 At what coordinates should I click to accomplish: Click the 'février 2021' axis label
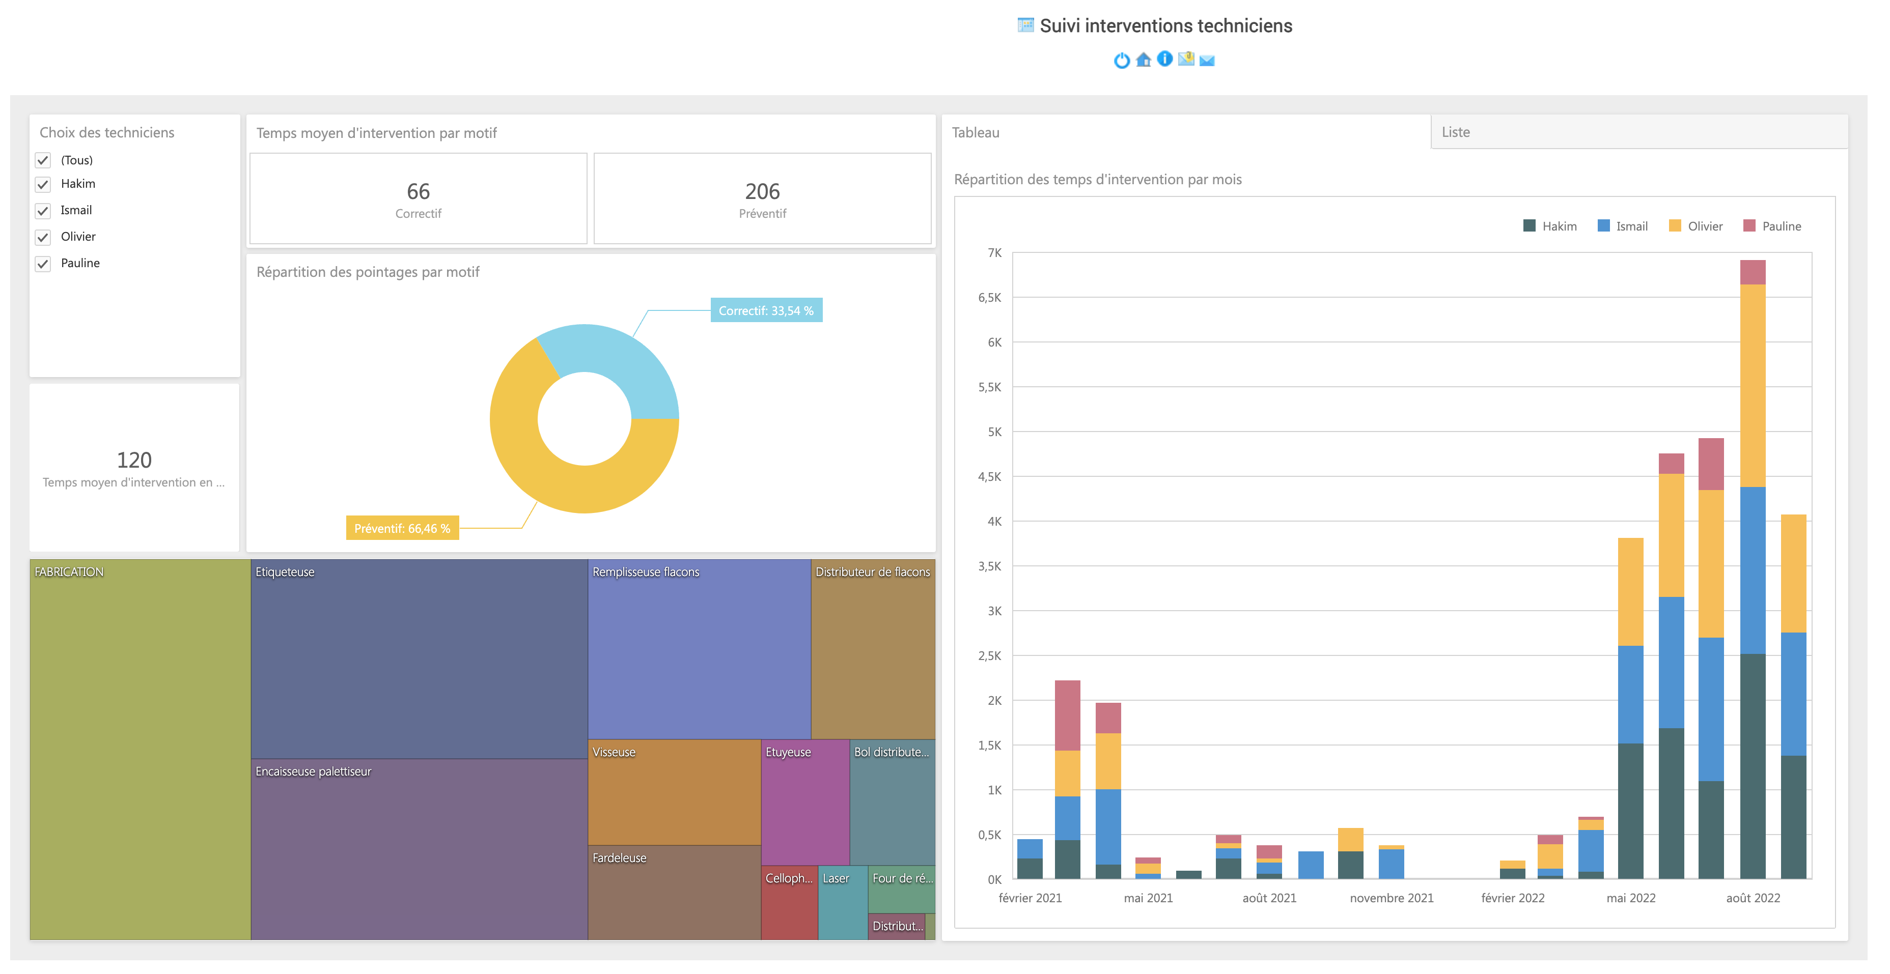(1030, 898)
